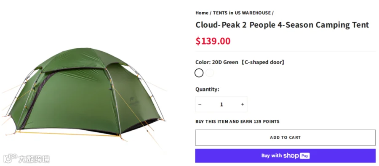Click the watermark logo icon at bottom left
379x166 pixels.
(10, 158)
